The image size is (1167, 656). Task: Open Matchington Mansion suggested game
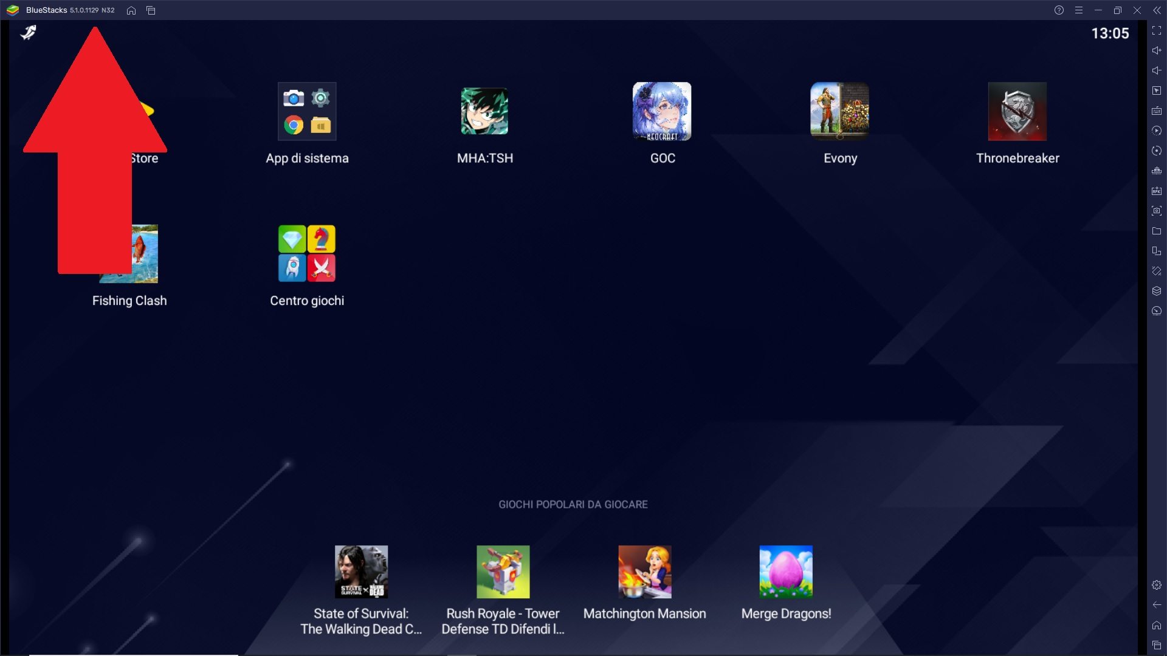[x=644, y=572]
